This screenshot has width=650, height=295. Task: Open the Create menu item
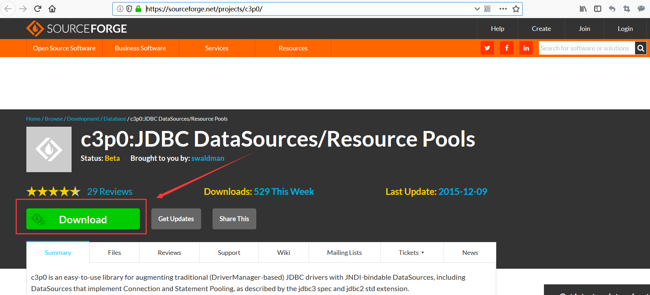pyautogui.click(x=541, y=29)
